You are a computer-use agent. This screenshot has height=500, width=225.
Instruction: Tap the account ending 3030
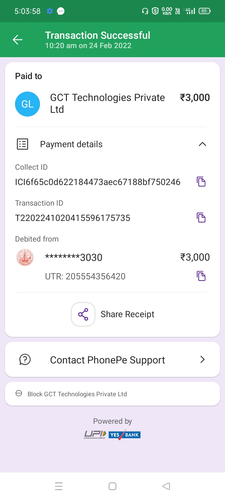(74, 257)
